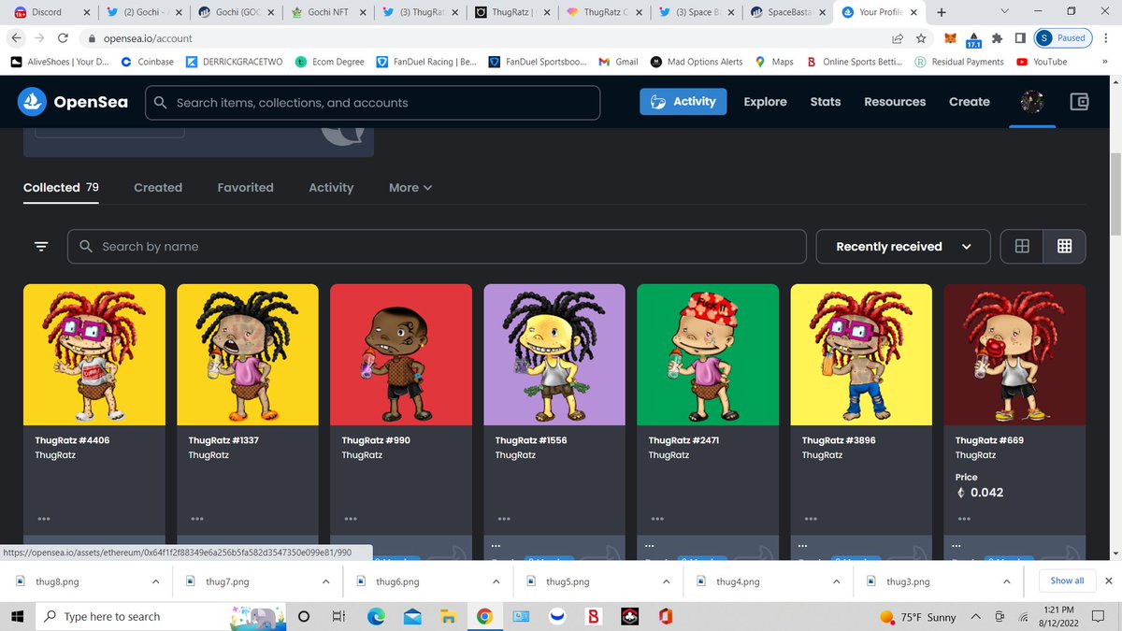This screenshot has width=1122, height=631.
Task: Click Create in OpenSea navigation
Action: point(970,102)
